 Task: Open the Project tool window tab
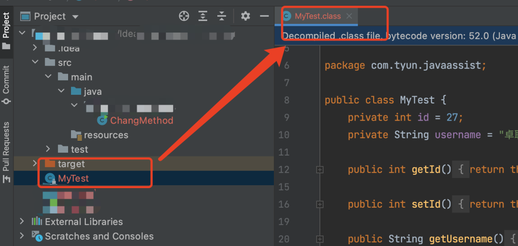(6, 31)
